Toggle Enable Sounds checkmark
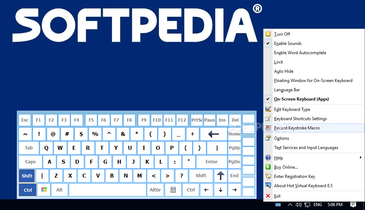365x210 pixels. click(268, 43)
